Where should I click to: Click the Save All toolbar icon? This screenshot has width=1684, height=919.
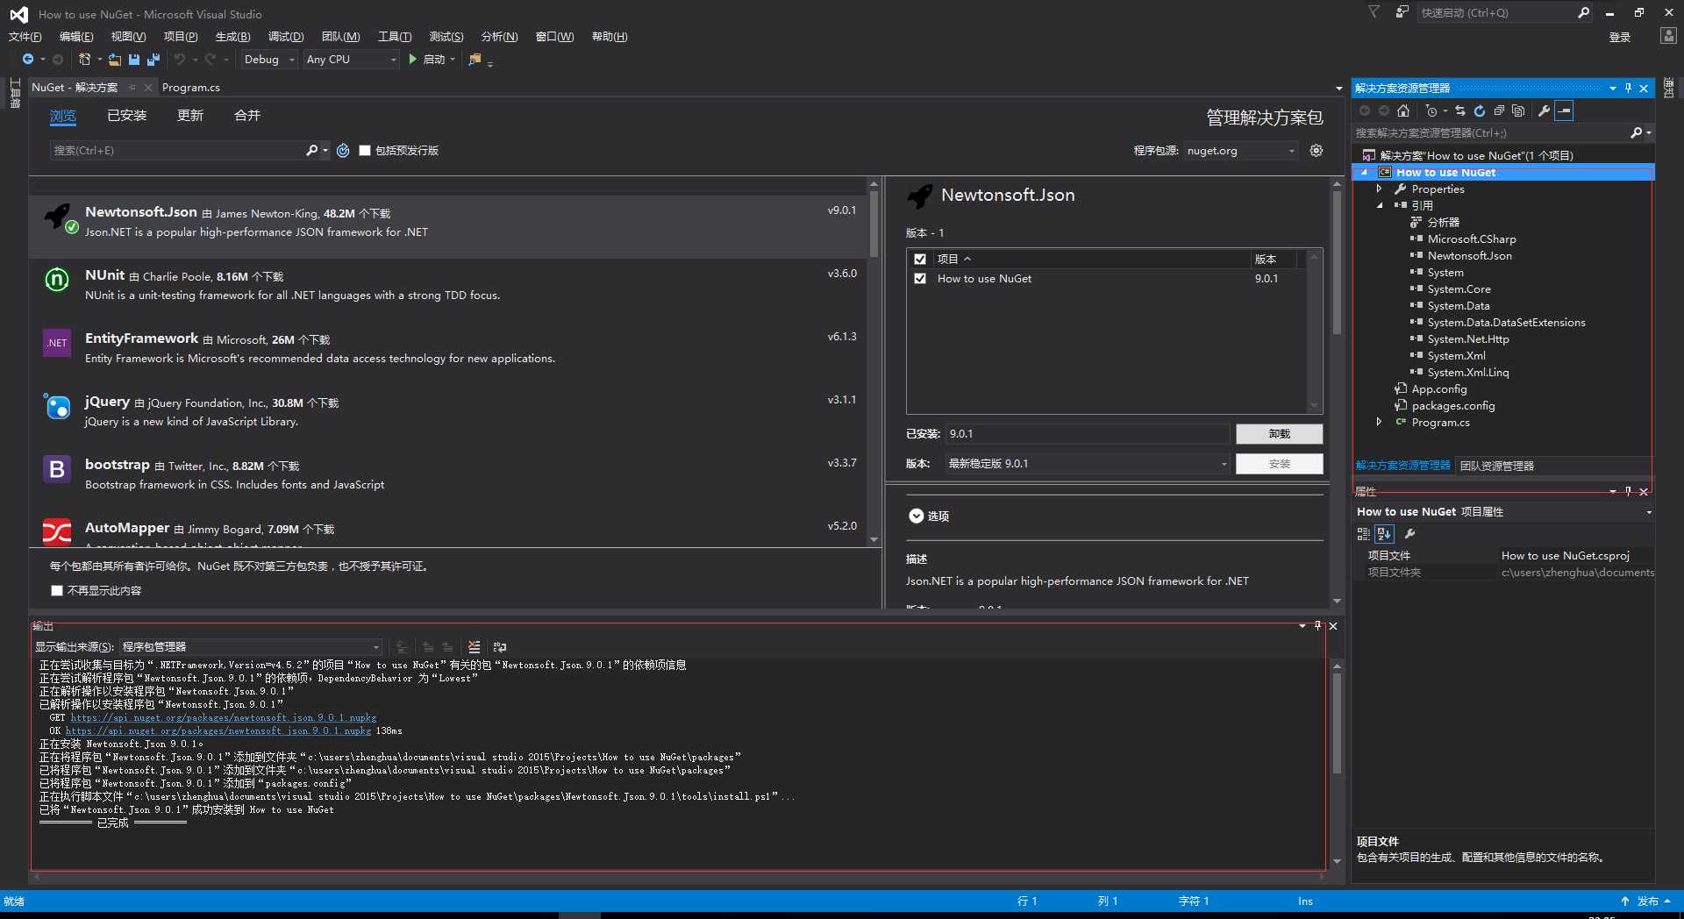(153, 59)
